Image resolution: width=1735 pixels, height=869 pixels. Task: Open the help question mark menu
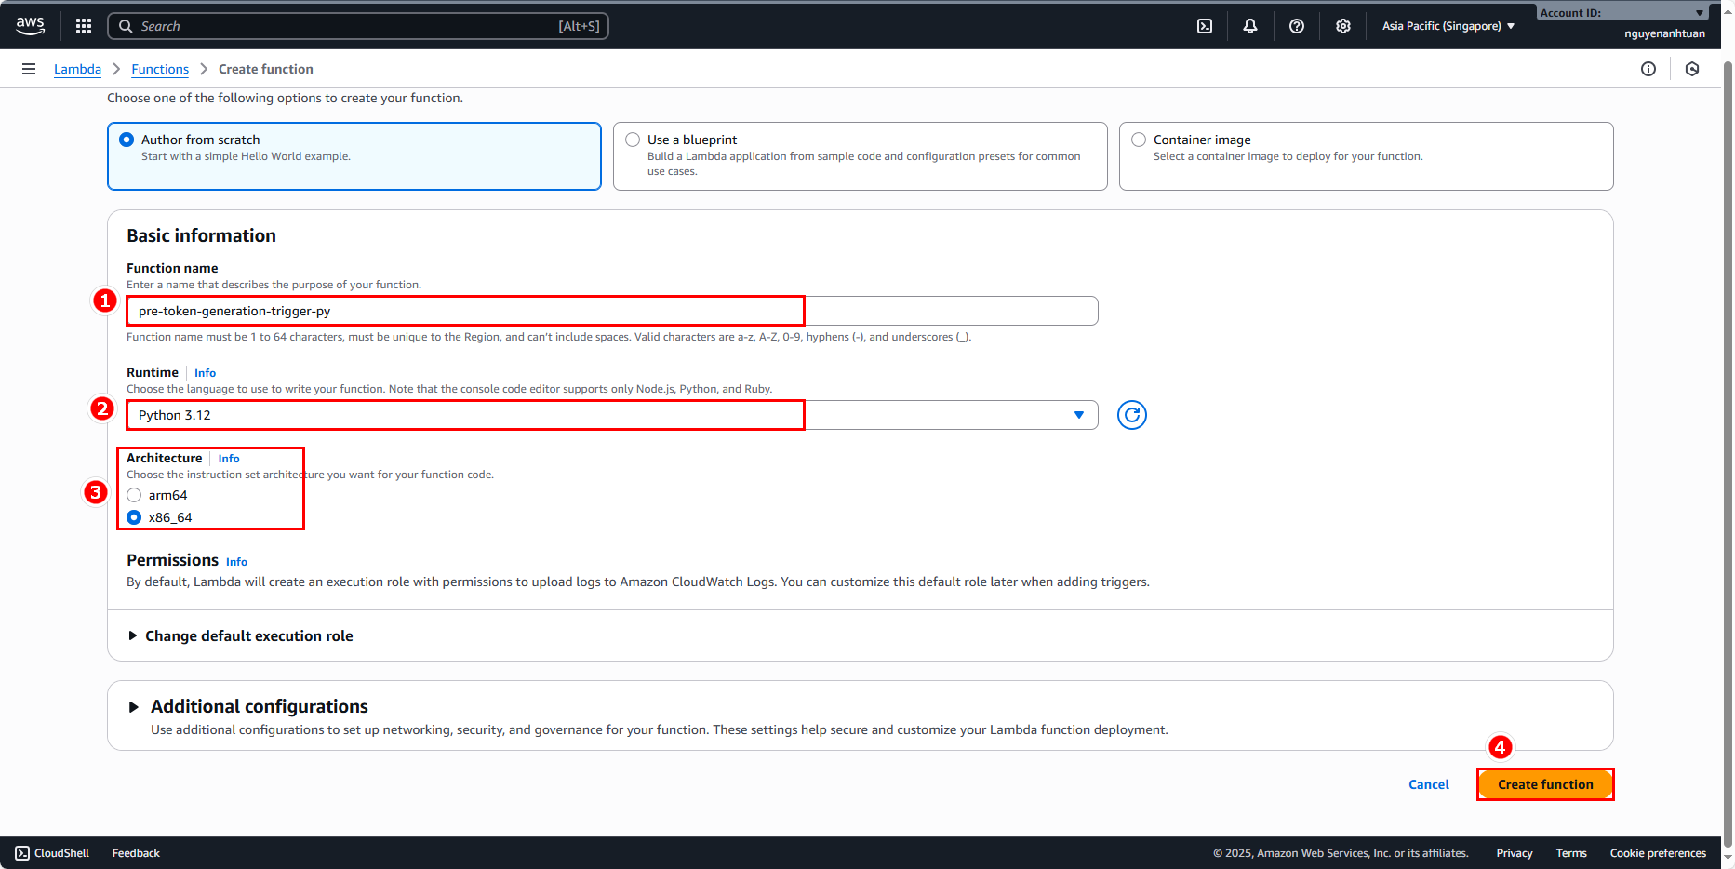(1297, 26)
